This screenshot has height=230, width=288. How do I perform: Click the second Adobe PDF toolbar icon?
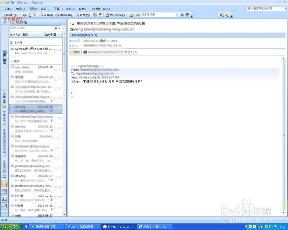click(x=227, y=15)
